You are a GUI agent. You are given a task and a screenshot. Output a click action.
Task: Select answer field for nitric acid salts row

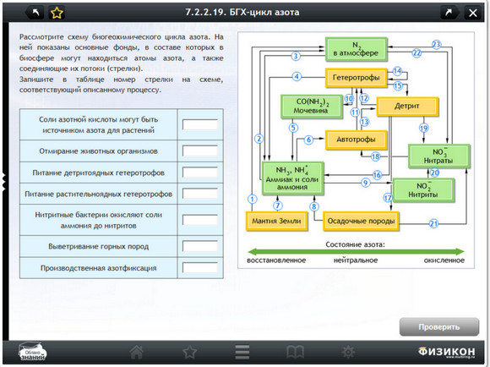pyautogui.click(x=200, y=124)
